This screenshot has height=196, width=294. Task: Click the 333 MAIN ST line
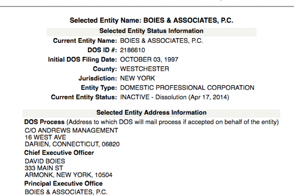tap(44, 168)
